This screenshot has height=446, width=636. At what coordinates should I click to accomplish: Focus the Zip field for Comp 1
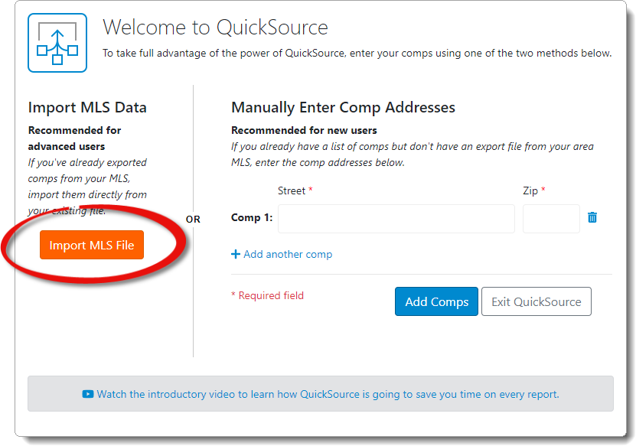[x=551, y=218]
